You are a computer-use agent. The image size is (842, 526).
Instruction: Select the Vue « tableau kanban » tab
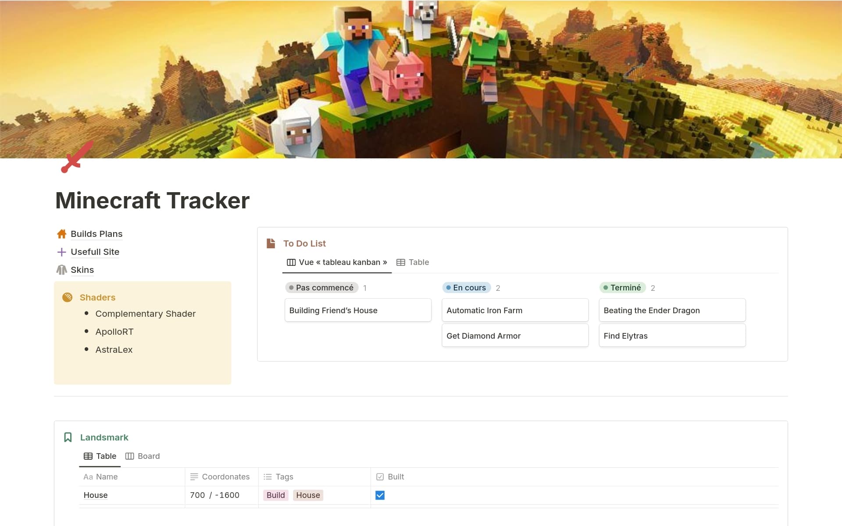337,262
